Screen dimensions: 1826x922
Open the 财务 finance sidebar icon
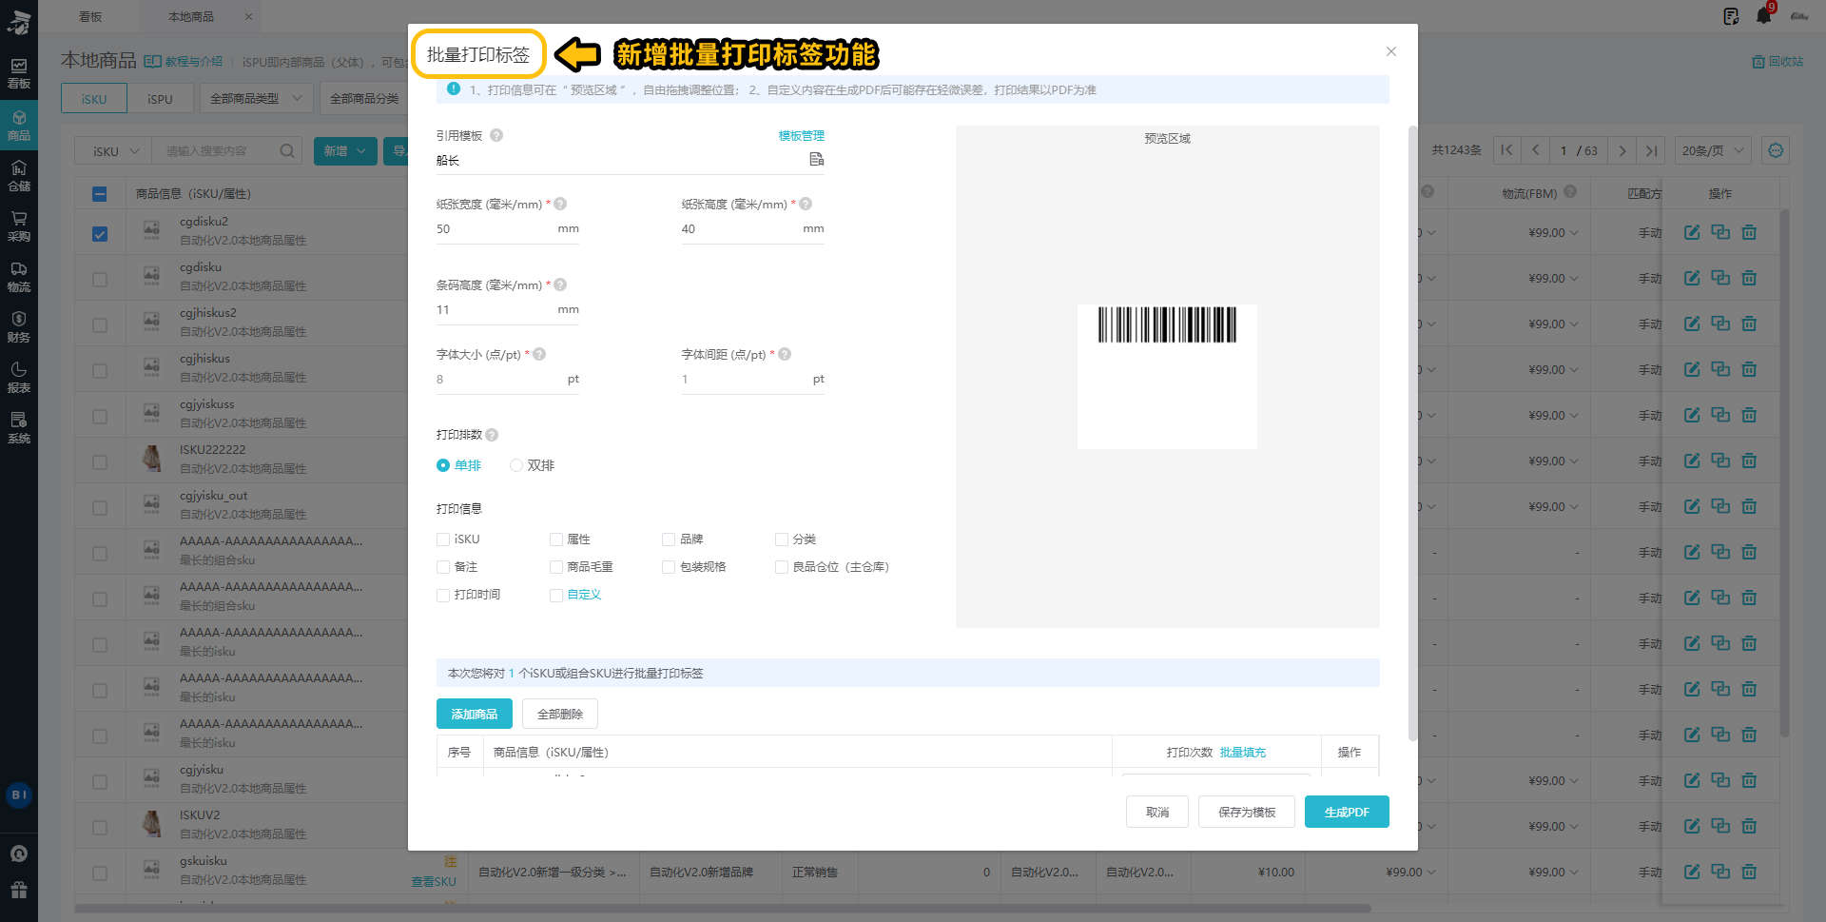click(19, 326)
